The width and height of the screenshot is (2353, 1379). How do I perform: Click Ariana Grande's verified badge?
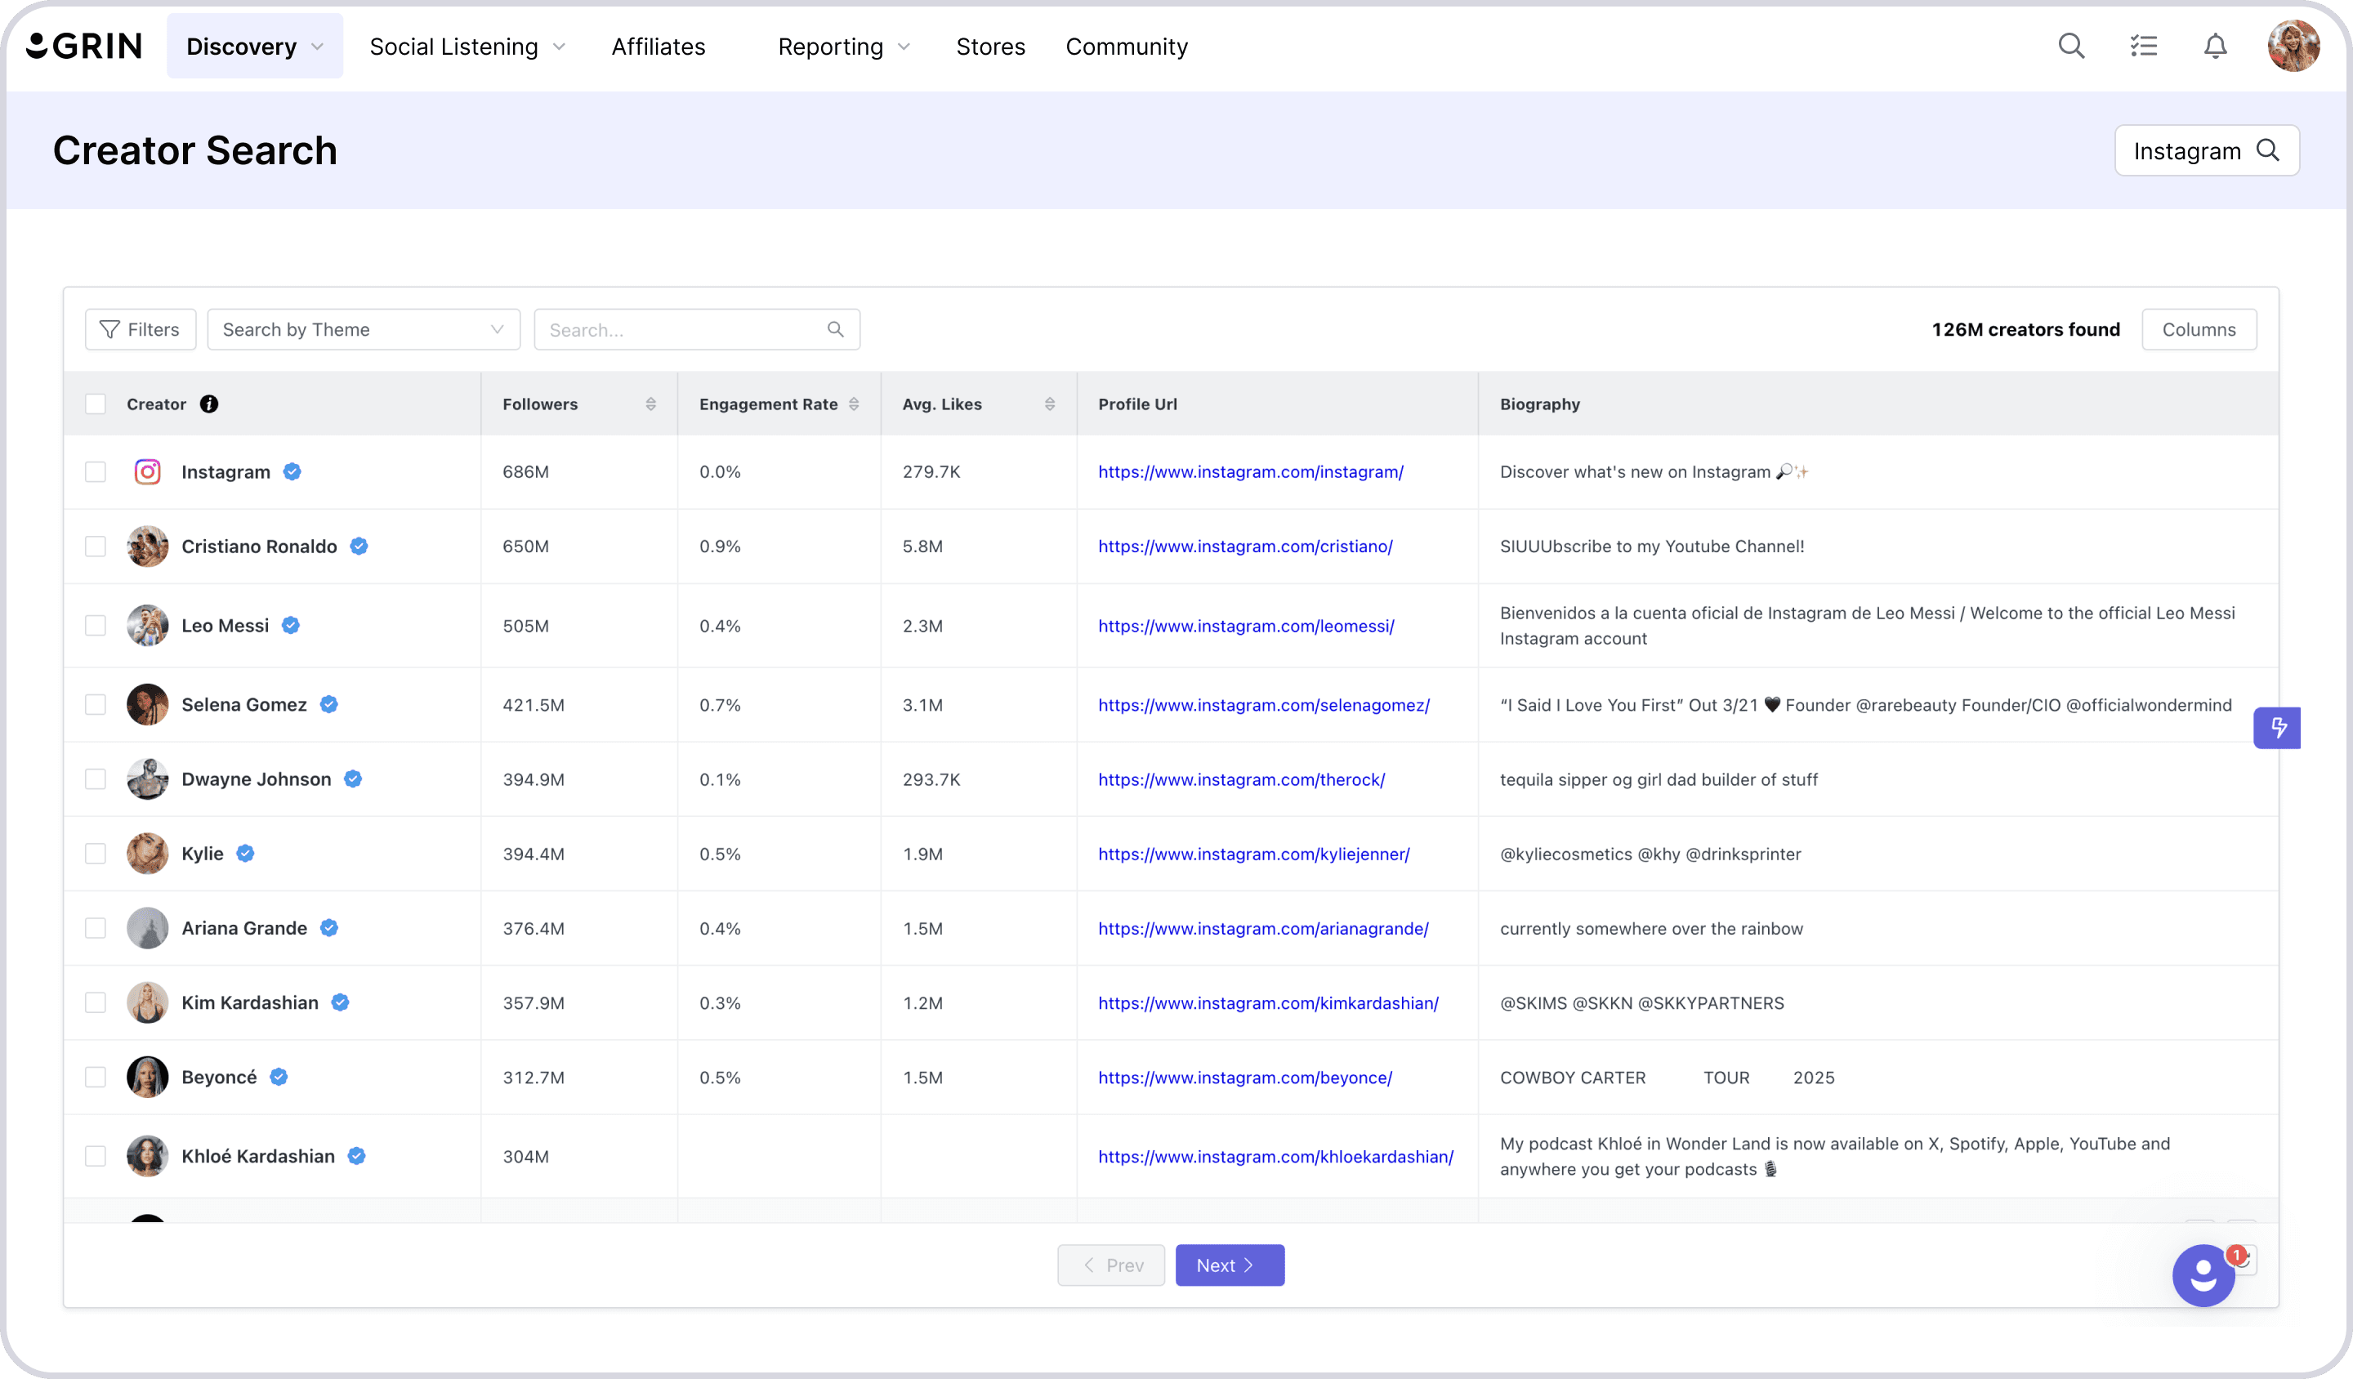[x=328, y=928]
